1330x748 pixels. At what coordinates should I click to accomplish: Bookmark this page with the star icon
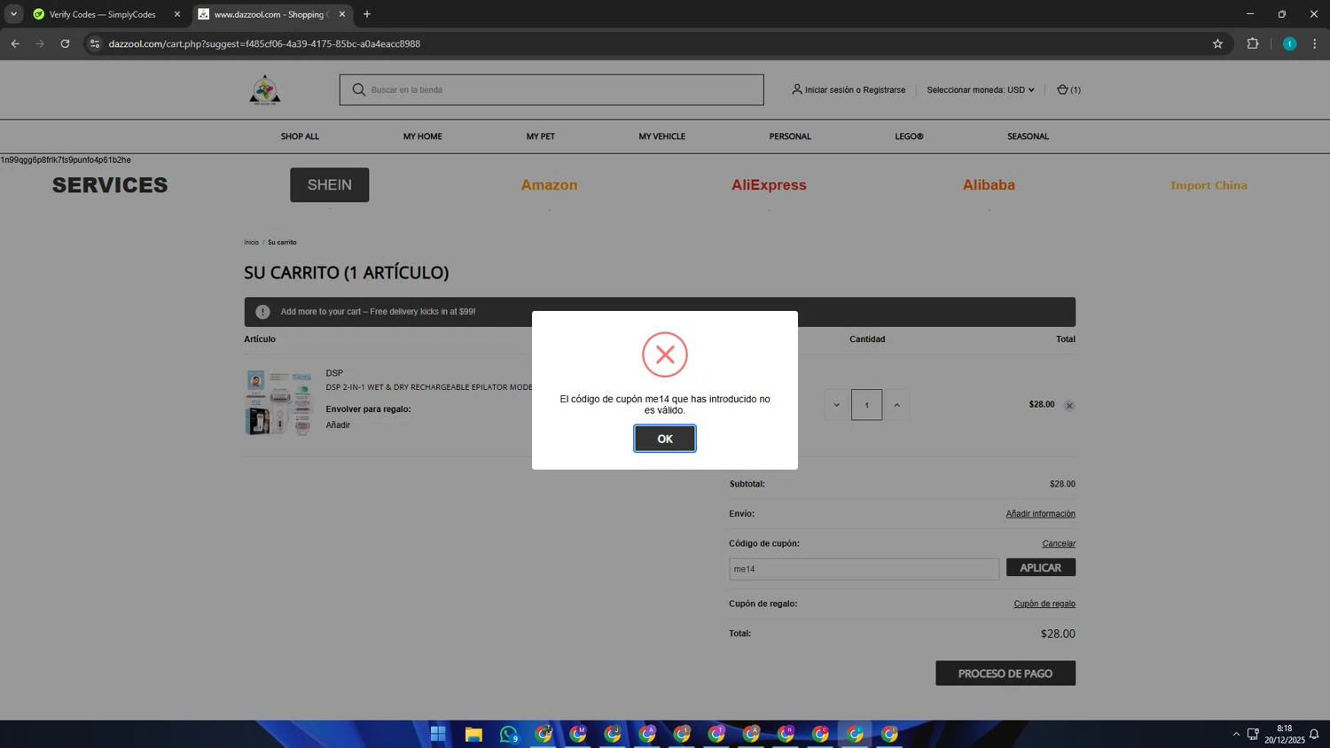(1217, 43)
